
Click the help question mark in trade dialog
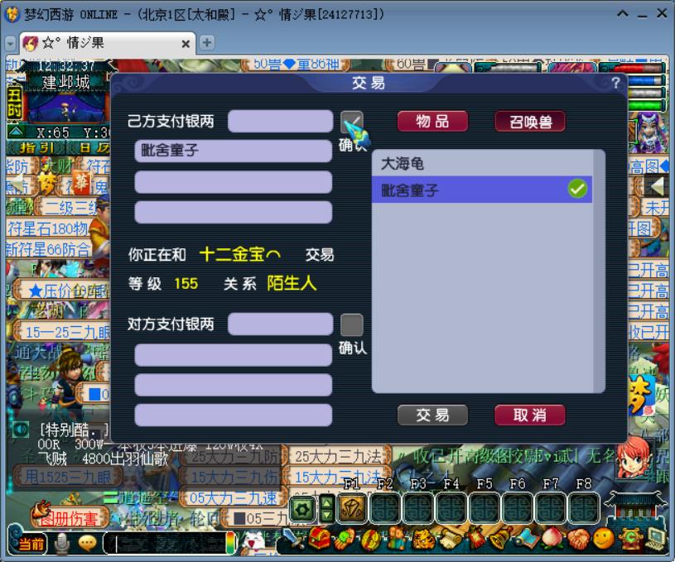pyautogui.click(x=615, y=83)
